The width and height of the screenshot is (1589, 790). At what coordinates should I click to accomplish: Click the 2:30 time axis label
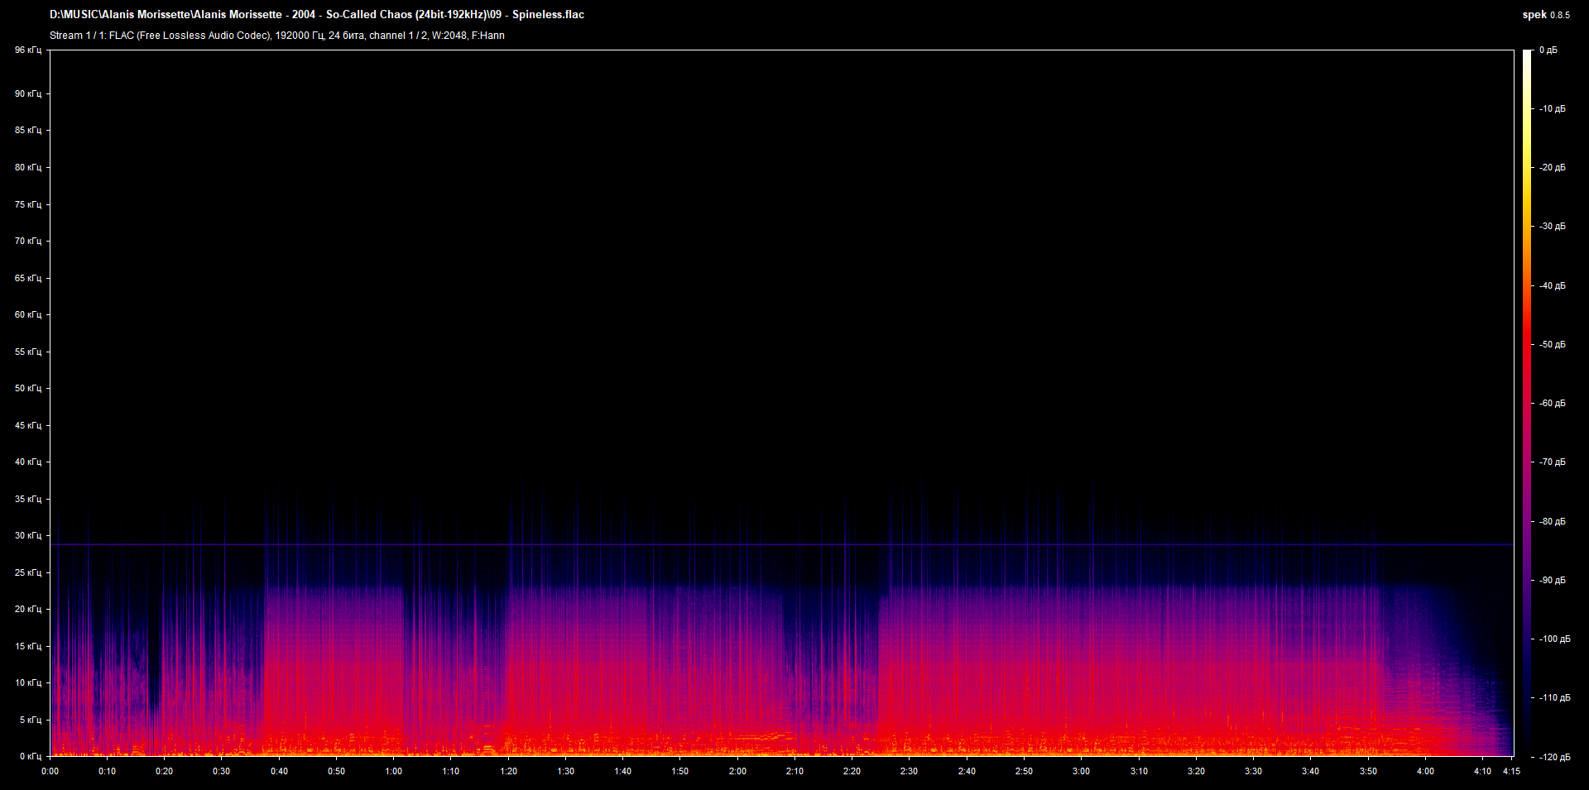tap(909, 771)
